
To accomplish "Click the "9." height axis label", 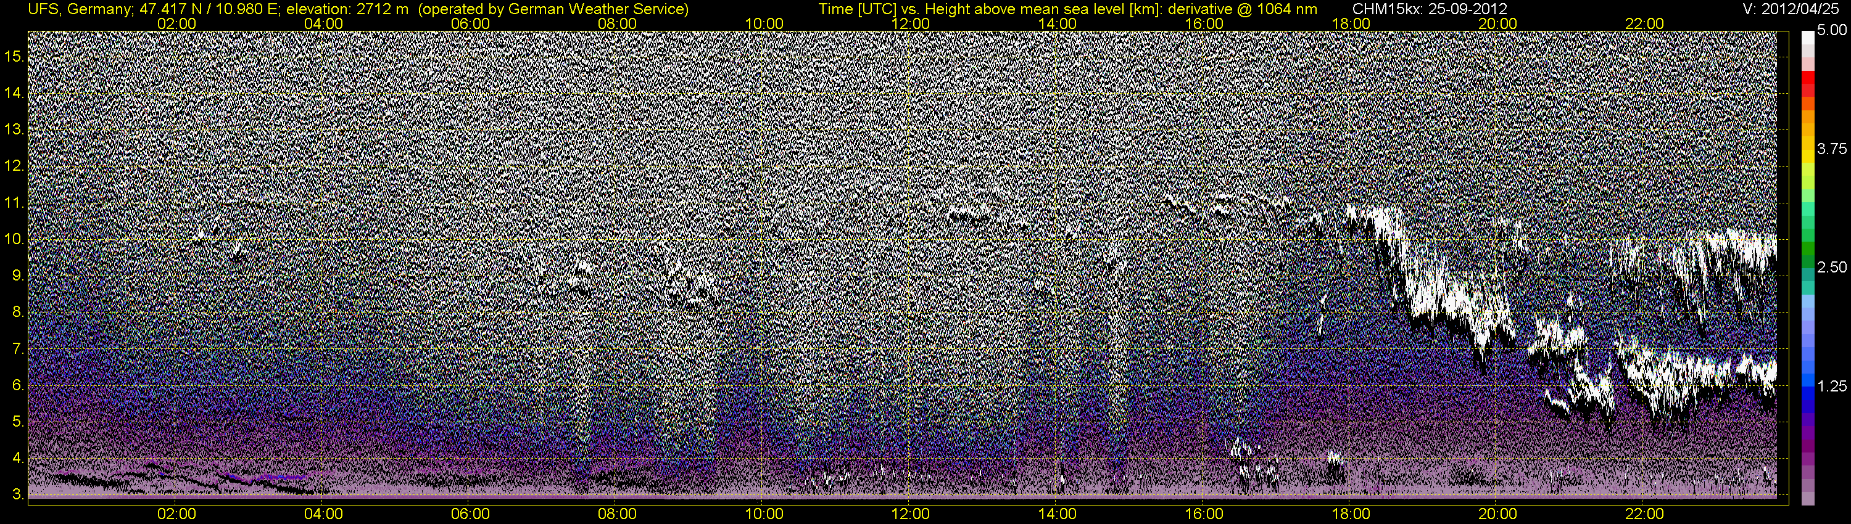I will coord(19,276).
